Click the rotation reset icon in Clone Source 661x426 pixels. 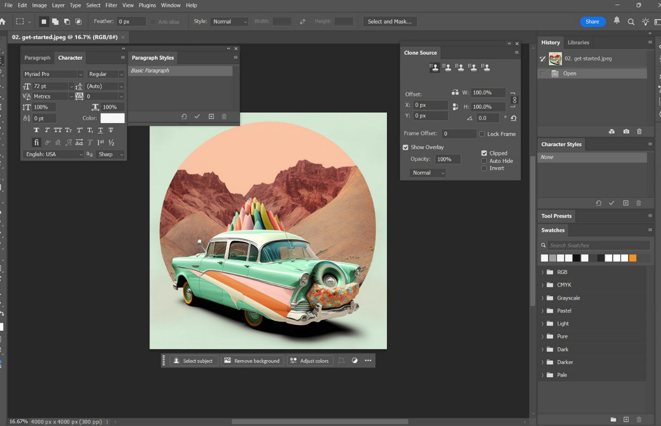pyautogui.click(x=513, y=118)
